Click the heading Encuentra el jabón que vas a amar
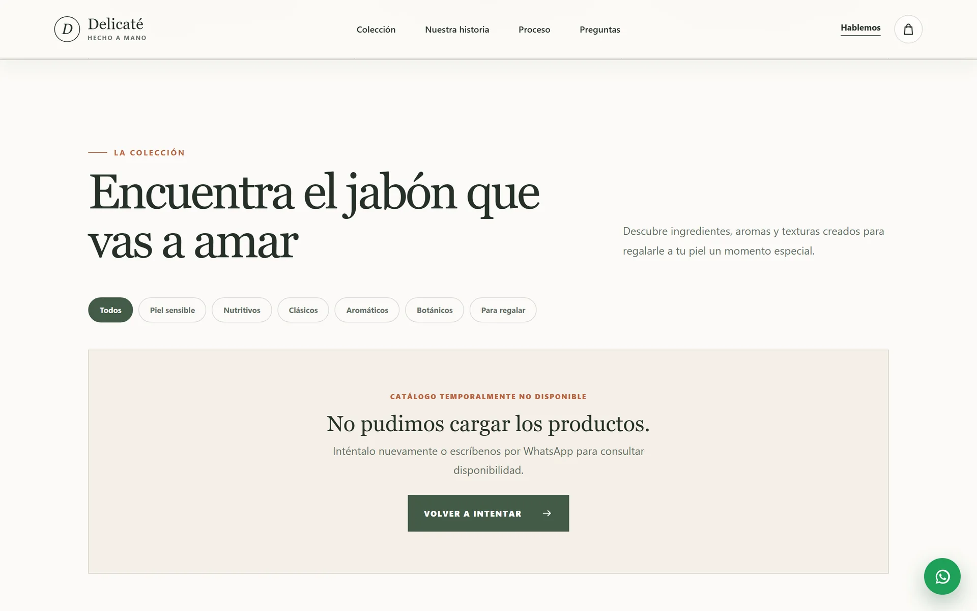This screenshot has width=977, height=611. pos(314,216)
